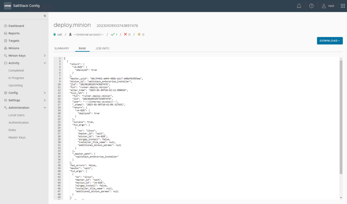Screen dimensions: 347x204
Task: Click the deploy.minion heading
Action: [72, 25]
